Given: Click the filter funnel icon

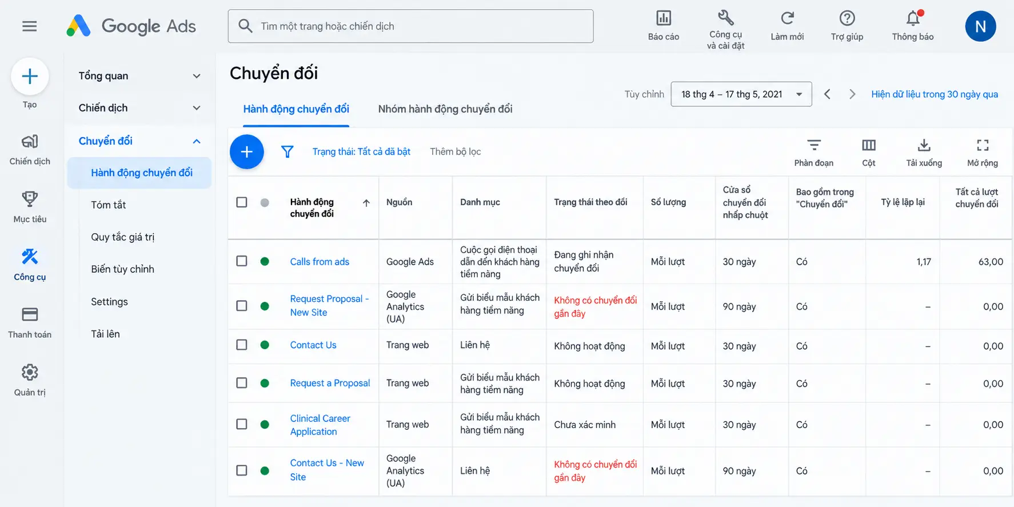Looking at the screenshot, I should tap(287, 151).
